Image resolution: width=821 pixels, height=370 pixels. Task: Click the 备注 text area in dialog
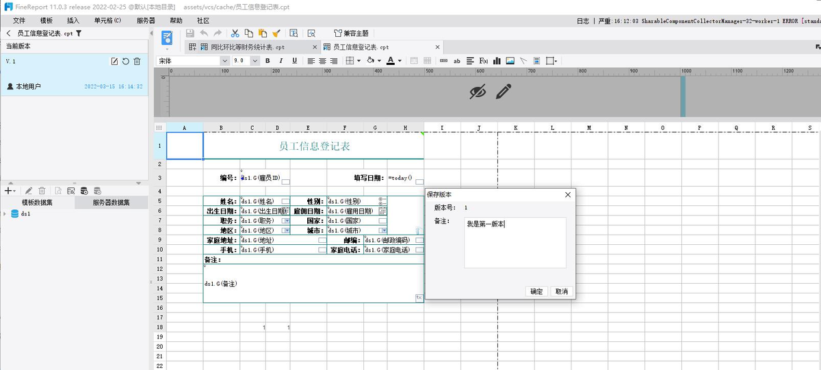[x=515, y=243]
